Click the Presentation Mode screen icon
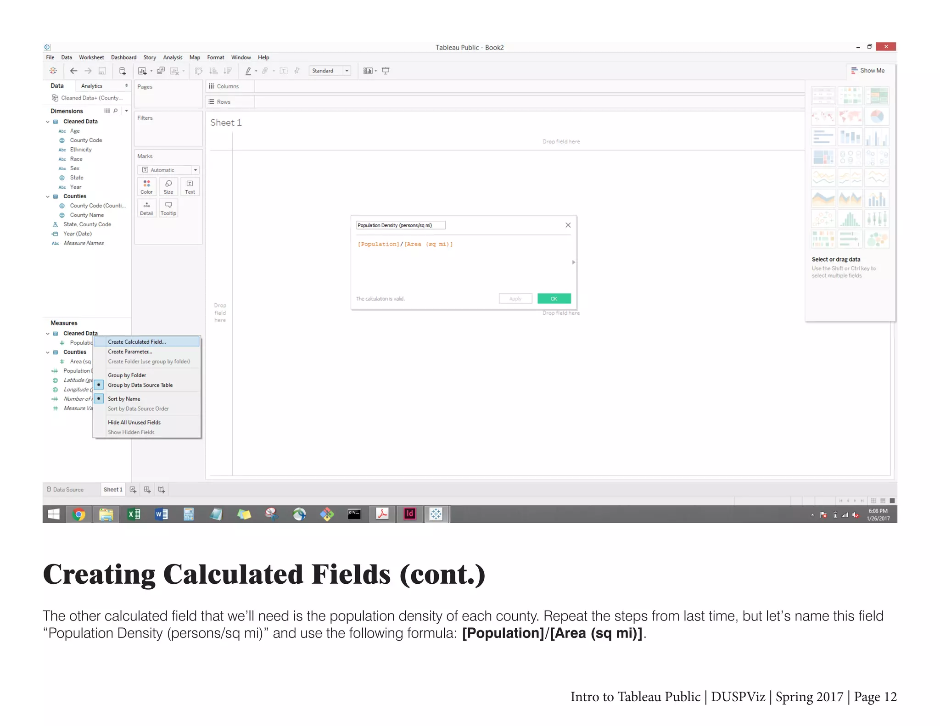Image resolution: width=940 pixels, height=726 pixels. [386, 71]
